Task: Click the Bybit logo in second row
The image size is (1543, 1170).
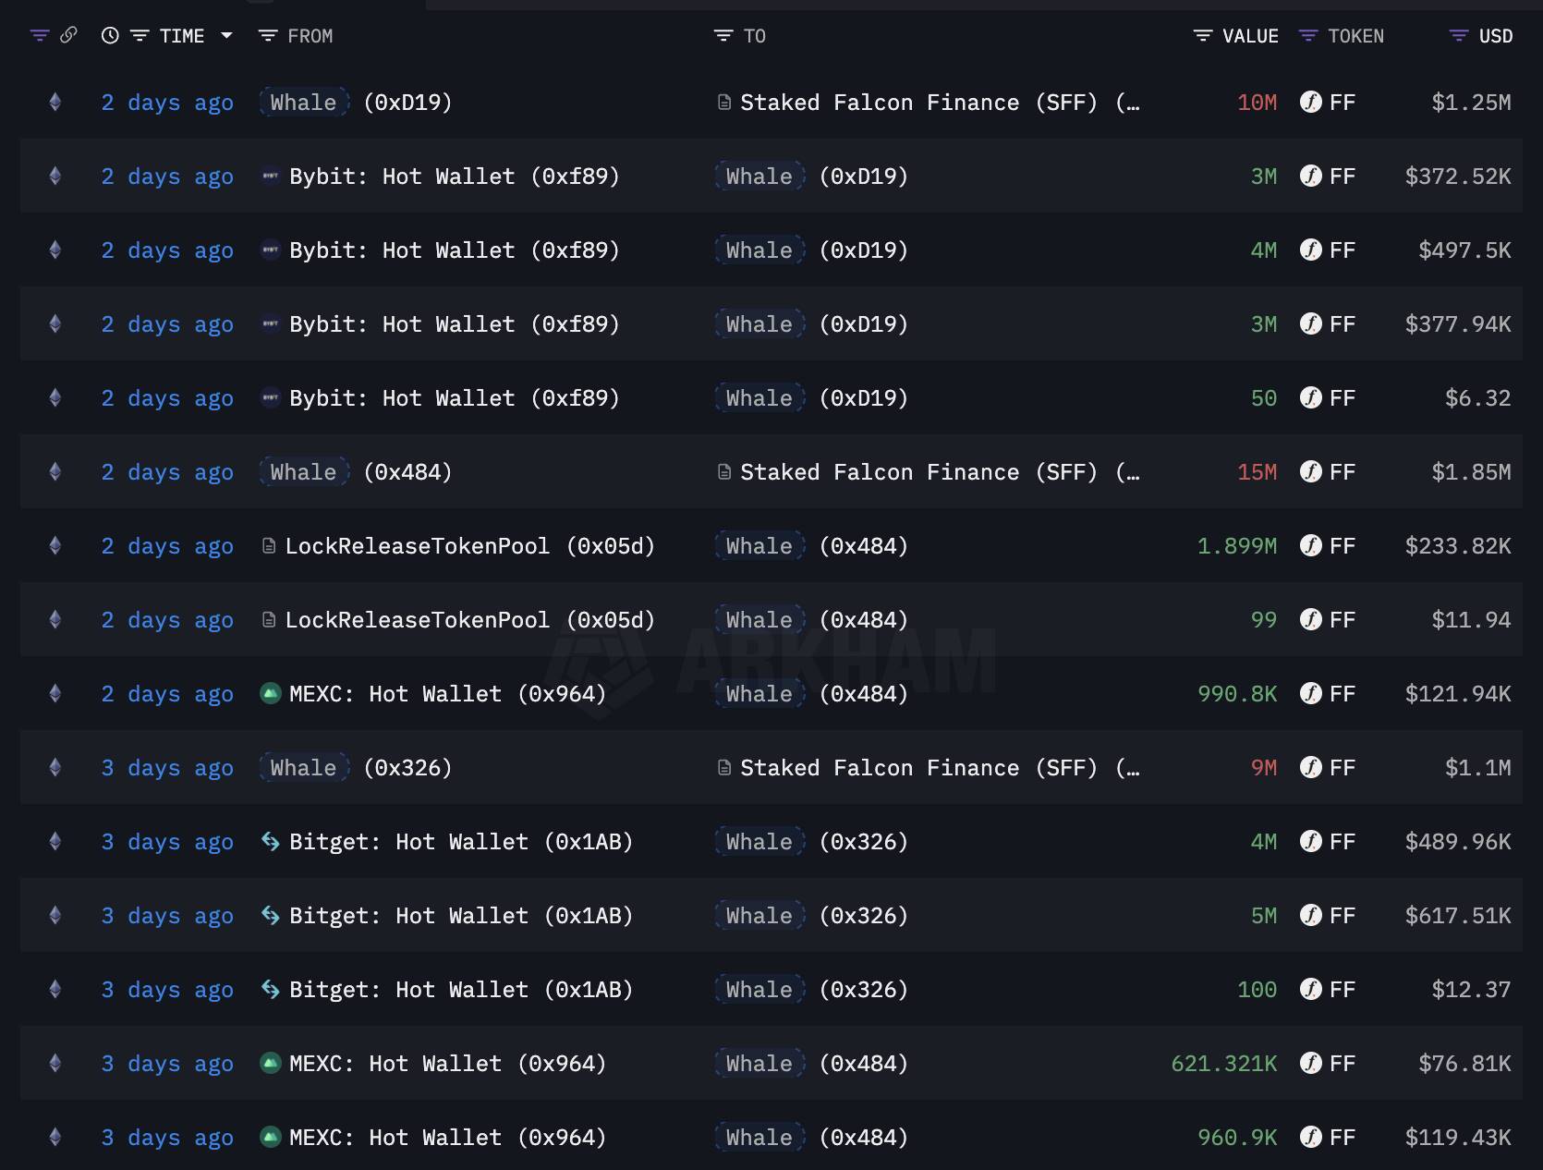Action: click(270, 177)
